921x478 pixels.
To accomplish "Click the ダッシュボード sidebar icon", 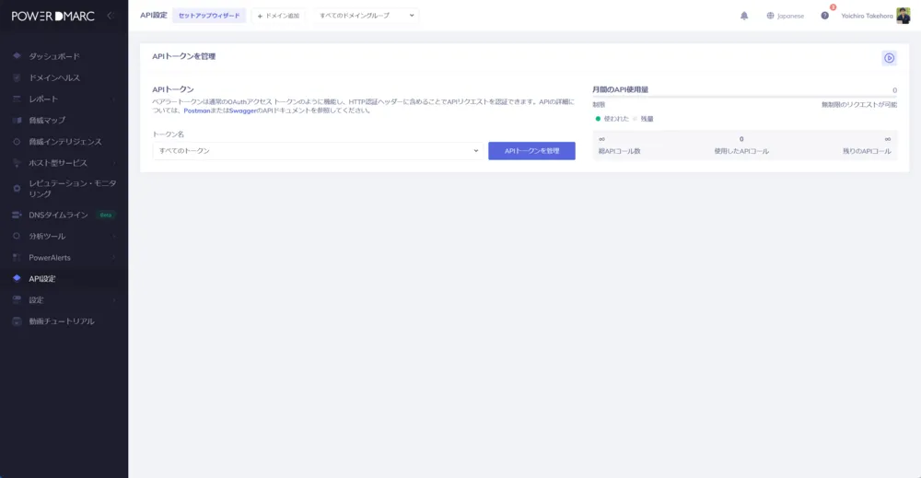I will point(17,56).
